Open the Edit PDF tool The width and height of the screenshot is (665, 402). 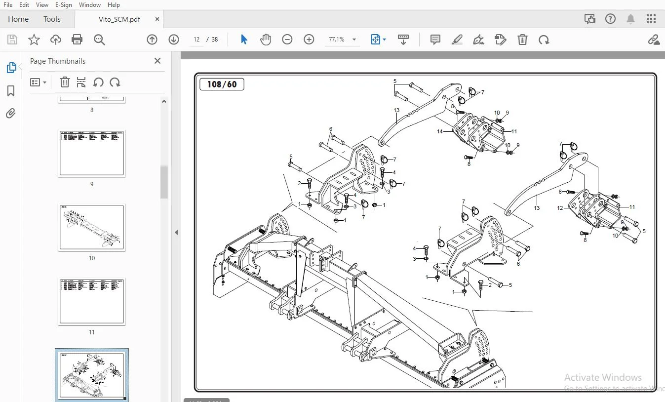501,40
